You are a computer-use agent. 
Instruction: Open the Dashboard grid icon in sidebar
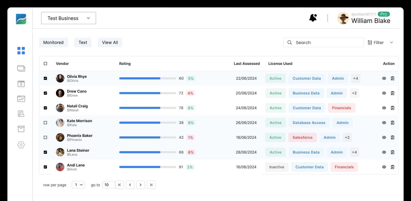pos(21,51)
